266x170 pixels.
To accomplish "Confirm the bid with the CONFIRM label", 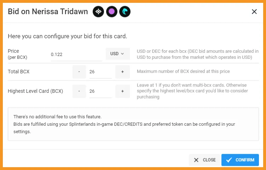I will [x=245, y=160].
